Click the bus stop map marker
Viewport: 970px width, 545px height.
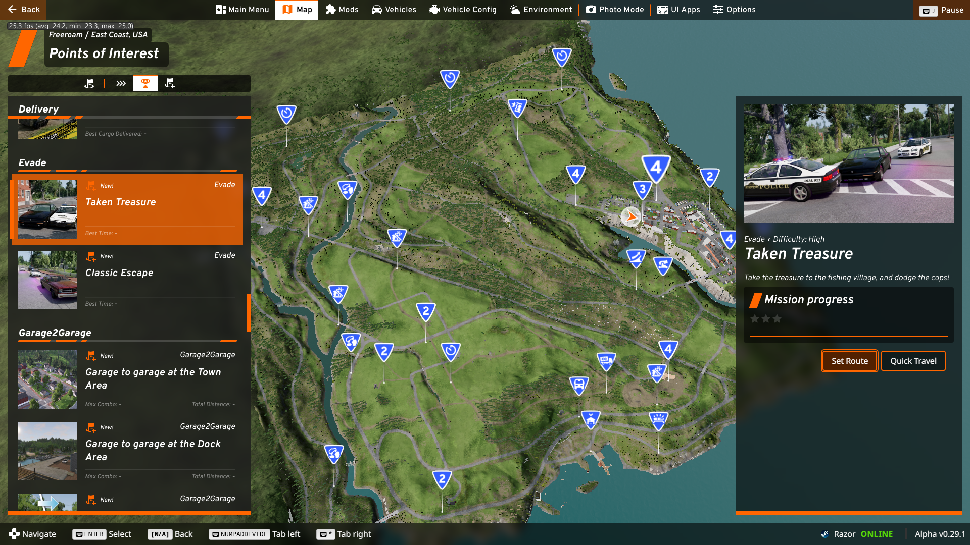click(579, 386)
